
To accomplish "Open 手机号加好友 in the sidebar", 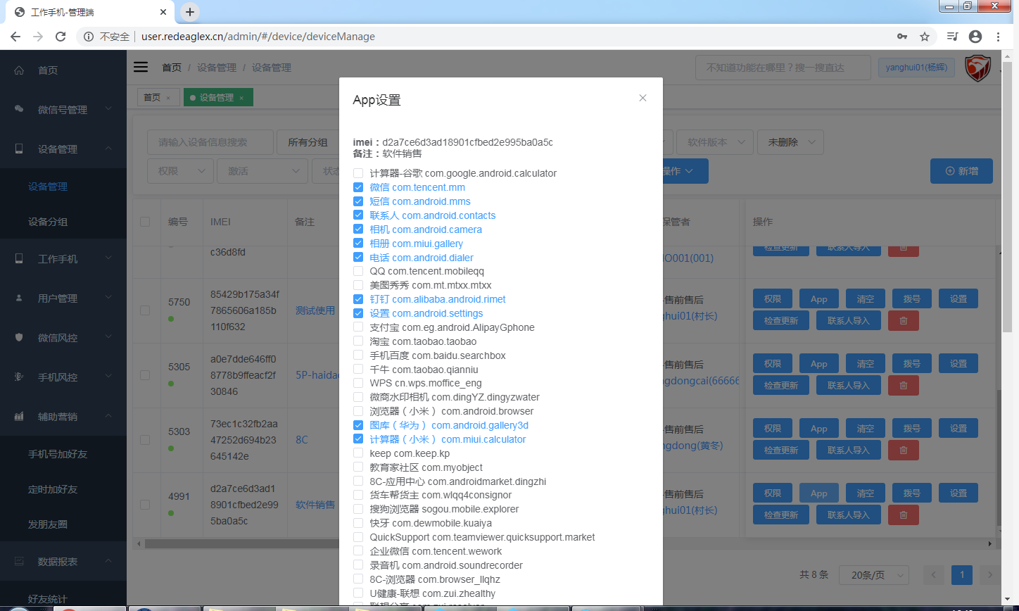I will coord(58,454).
